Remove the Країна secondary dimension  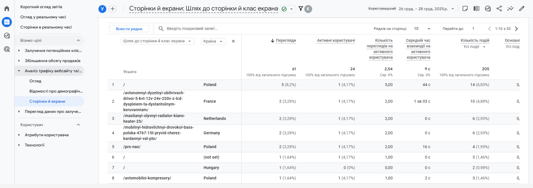233,41
